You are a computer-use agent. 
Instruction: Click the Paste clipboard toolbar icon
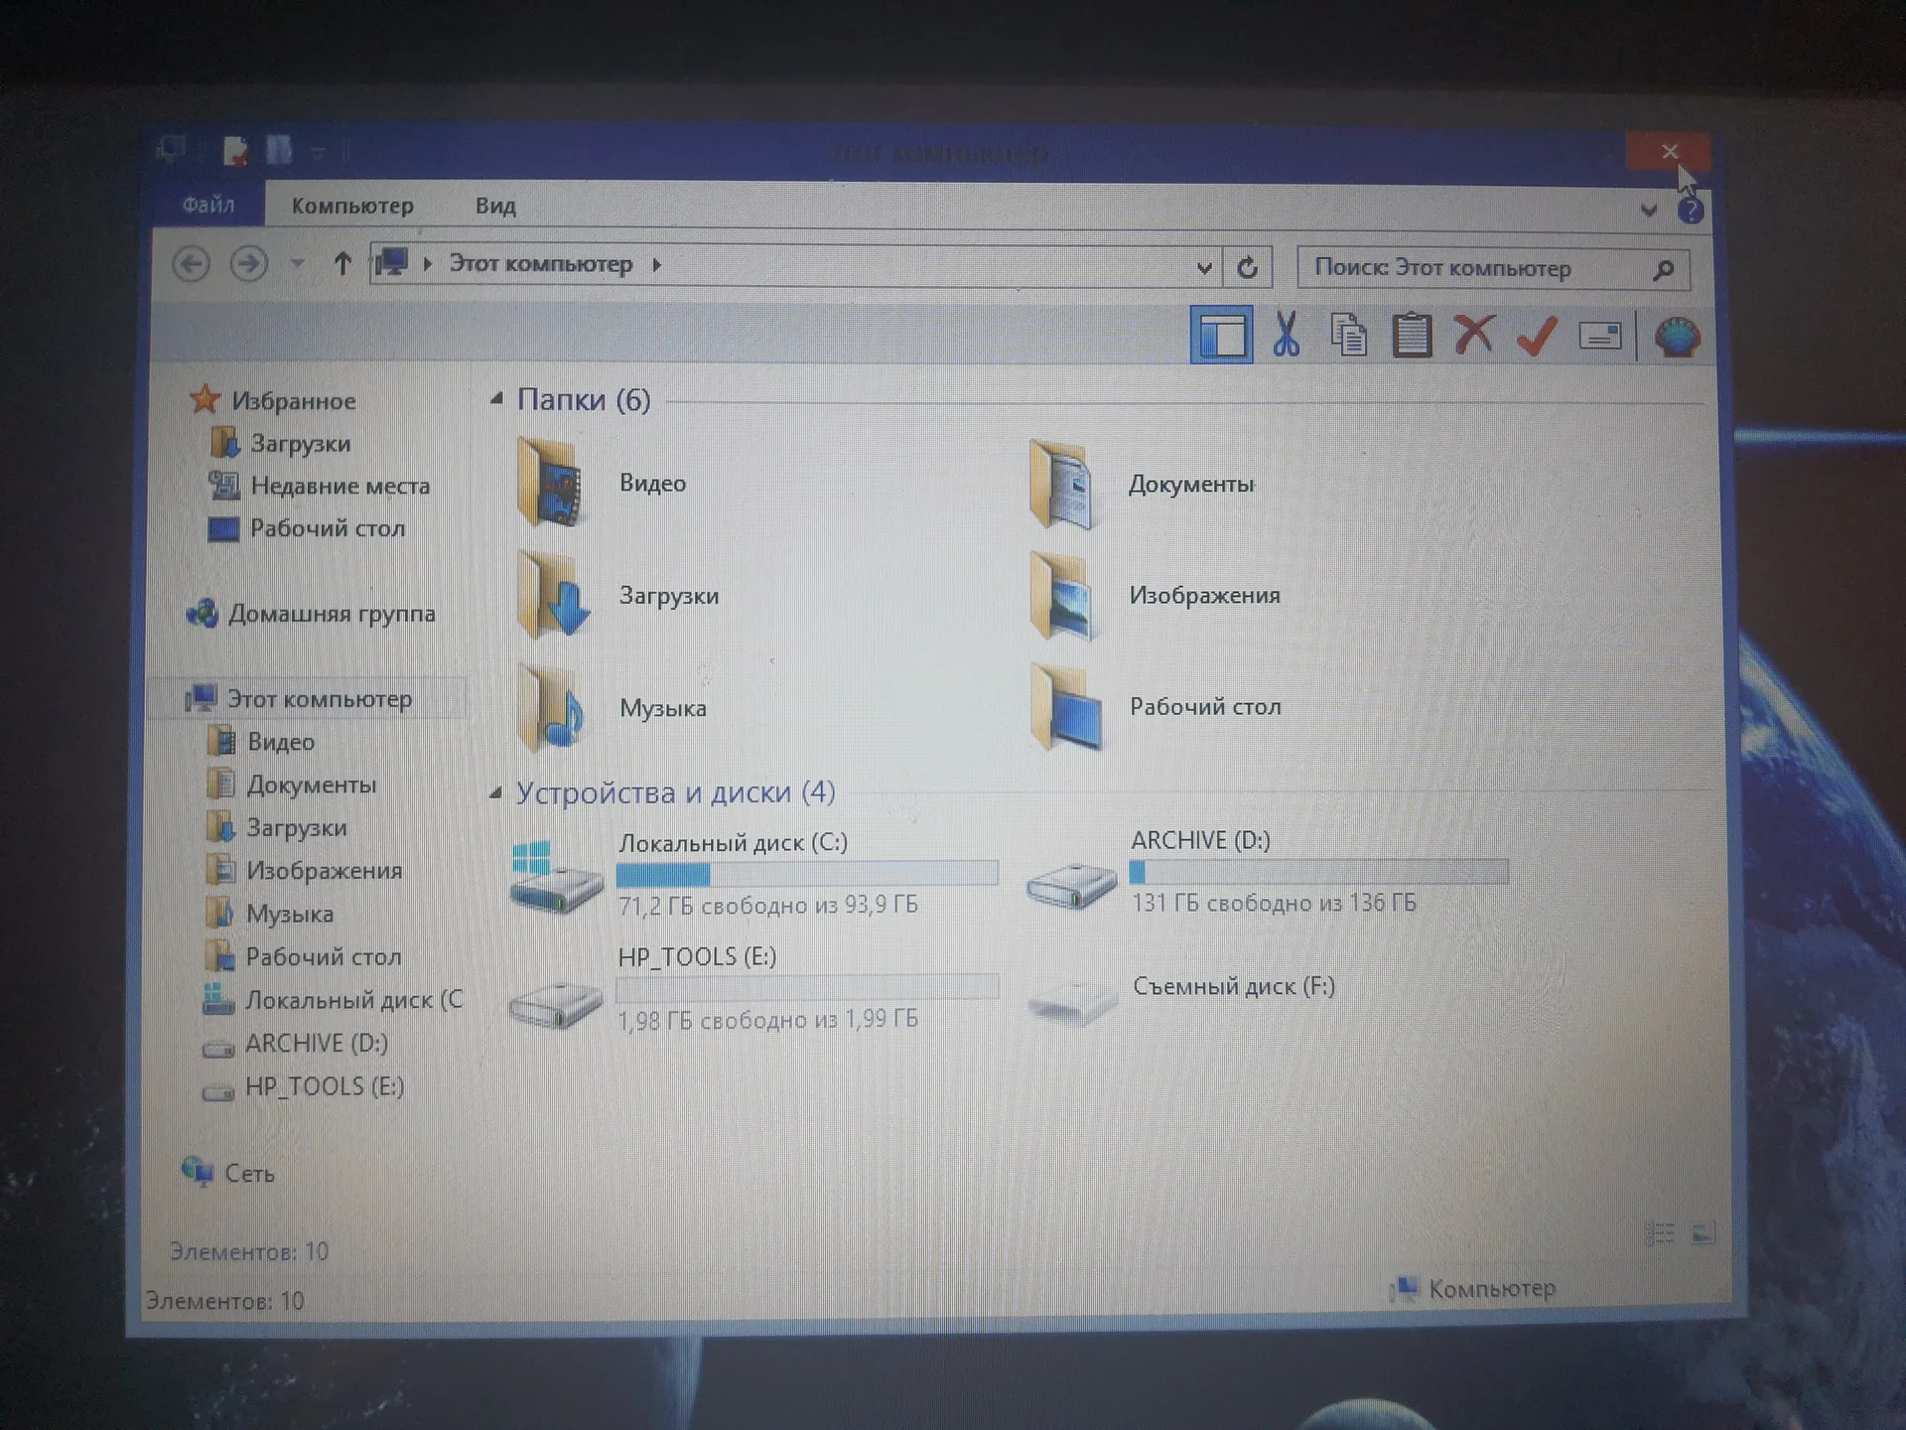(1412, 335)
